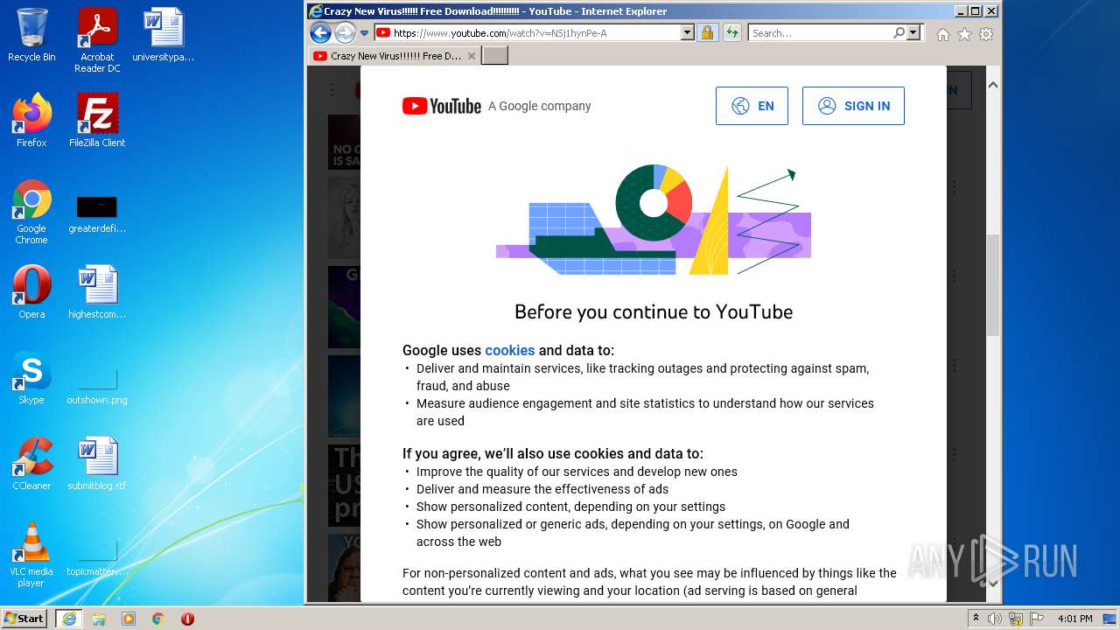
Task: Go back in Internet Explorer
Action: click(x=320, y=33)
